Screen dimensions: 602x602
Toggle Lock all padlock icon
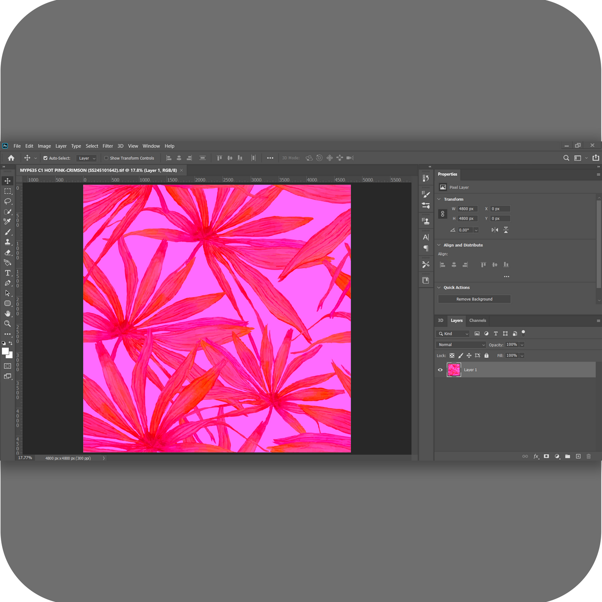[486, 356]
